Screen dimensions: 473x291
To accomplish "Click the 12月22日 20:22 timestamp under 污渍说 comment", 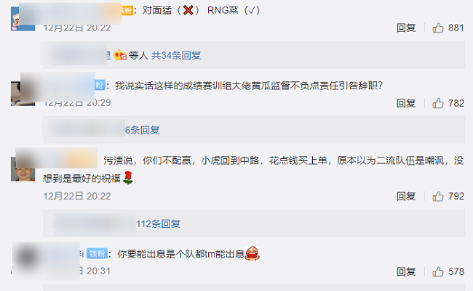I will [x=77, y=196].
